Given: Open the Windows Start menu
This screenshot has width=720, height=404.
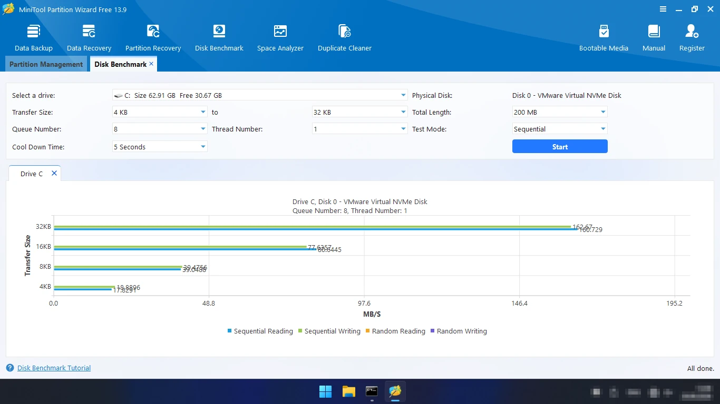Looking at the screenshot, I should click(x=326, y=391).
